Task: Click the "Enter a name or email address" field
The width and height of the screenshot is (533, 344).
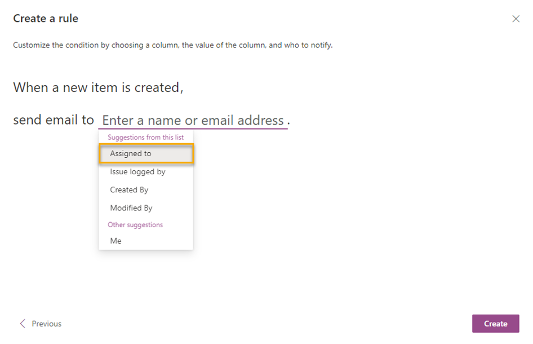Action: [x=193, y=120]
